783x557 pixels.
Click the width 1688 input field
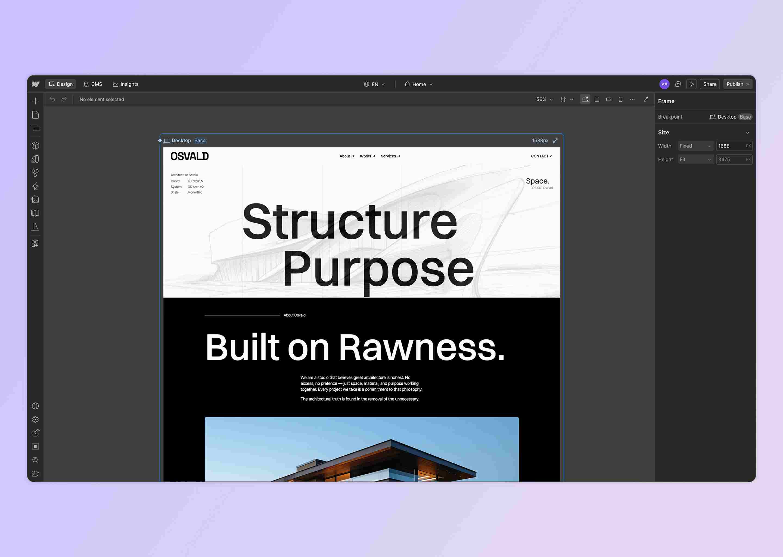point(734,146)
